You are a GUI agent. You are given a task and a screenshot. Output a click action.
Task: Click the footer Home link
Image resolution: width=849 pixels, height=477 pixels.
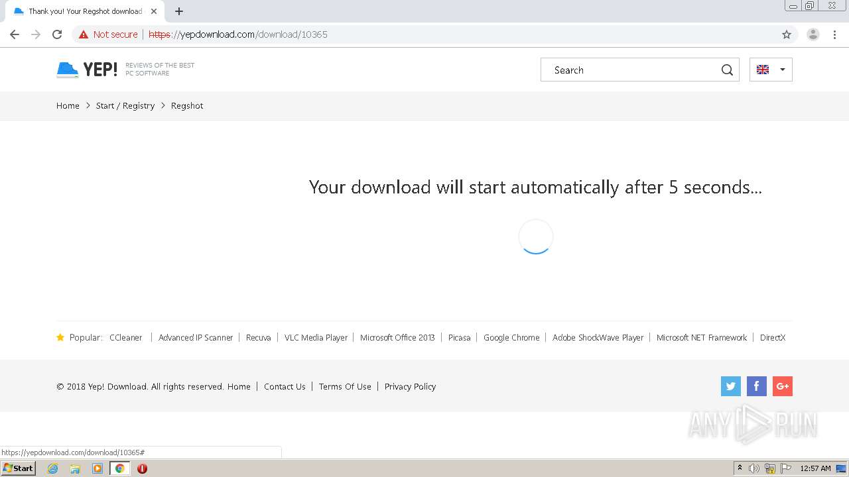pyautogui.click(x=239, y=386)
